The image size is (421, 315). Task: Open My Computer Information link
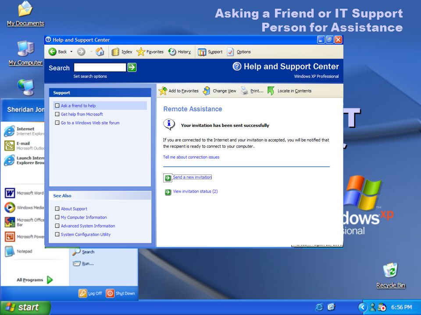83,217
